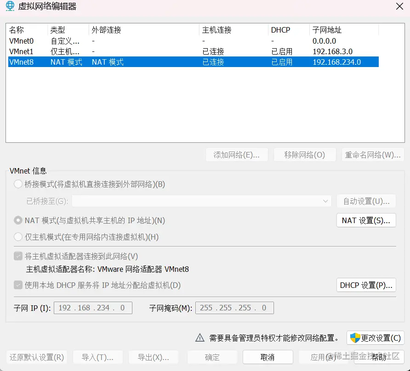The image size is (410, 371).
Task: Select the NAT 模式 radio button
Action: [18, 220]
